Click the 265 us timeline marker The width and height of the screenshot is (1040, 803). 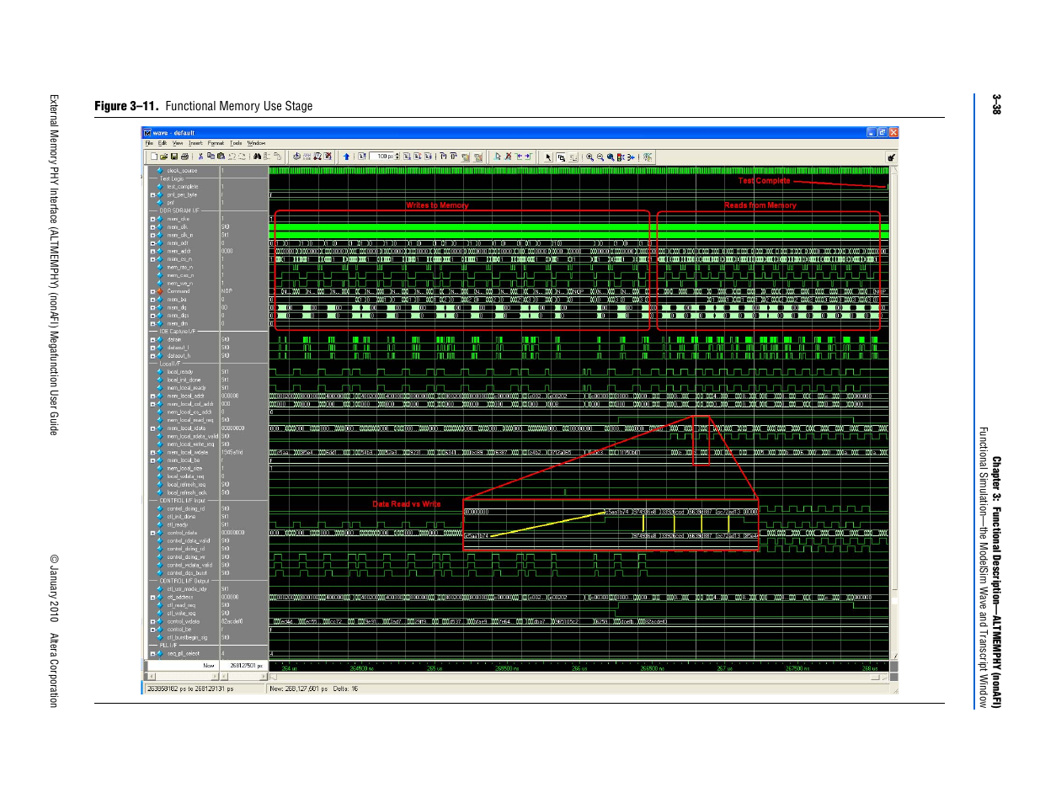coord(435,668)
